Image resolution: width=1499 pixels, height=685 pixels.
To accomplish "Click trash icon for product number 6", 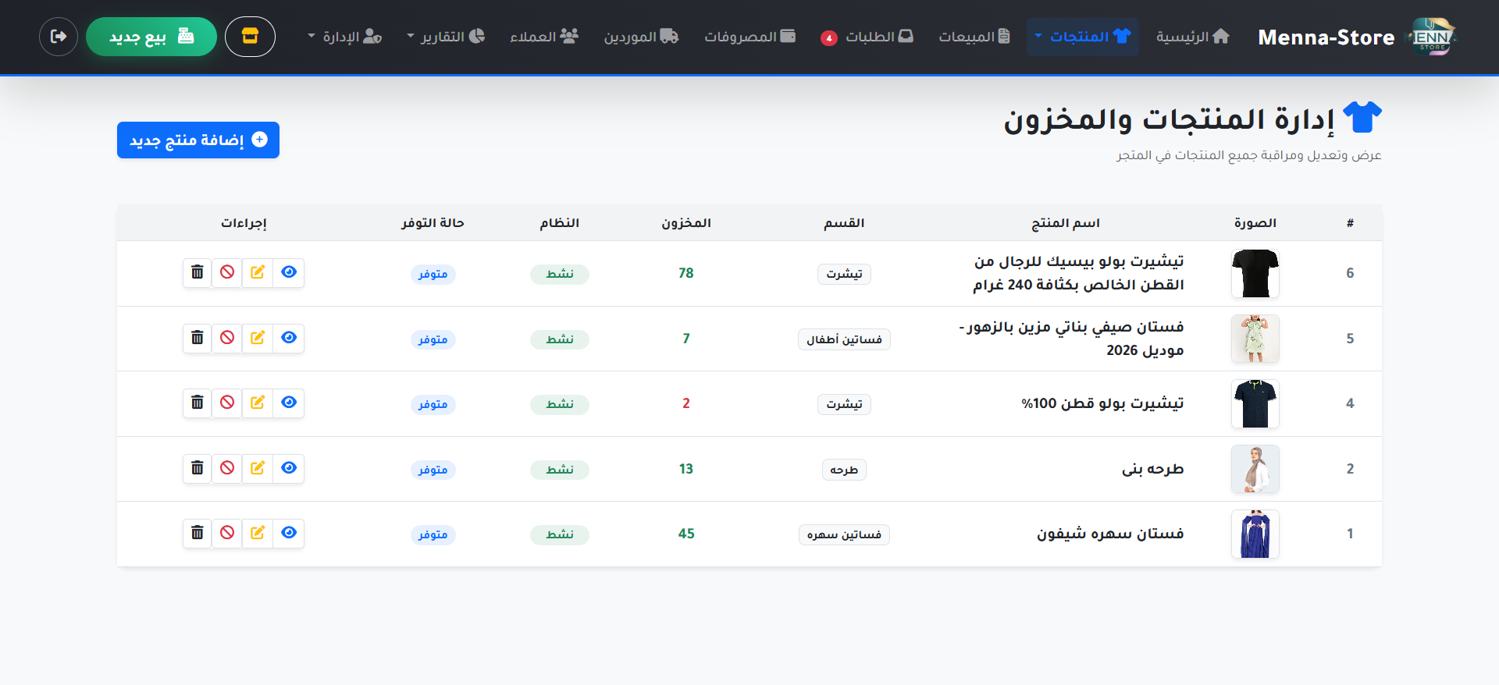I will [198, 272].
